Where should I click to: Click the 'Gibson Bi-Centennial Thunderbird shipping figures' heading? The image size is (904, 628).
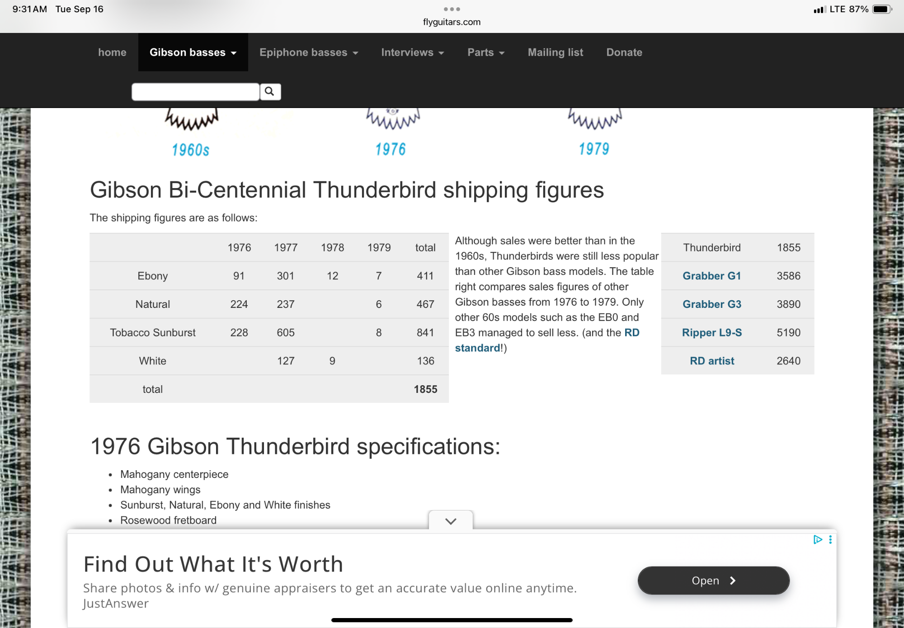click(347, 190)
